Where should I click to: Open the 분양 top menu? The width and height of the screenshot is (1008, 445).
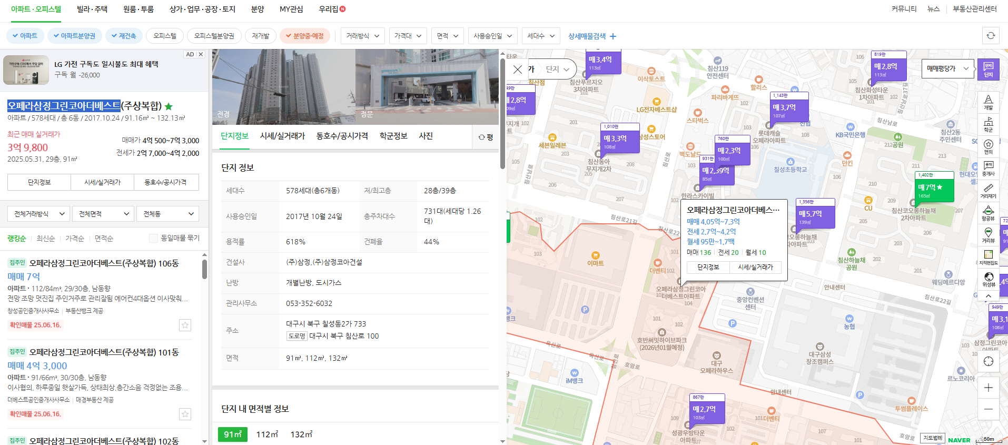(258, 9)
